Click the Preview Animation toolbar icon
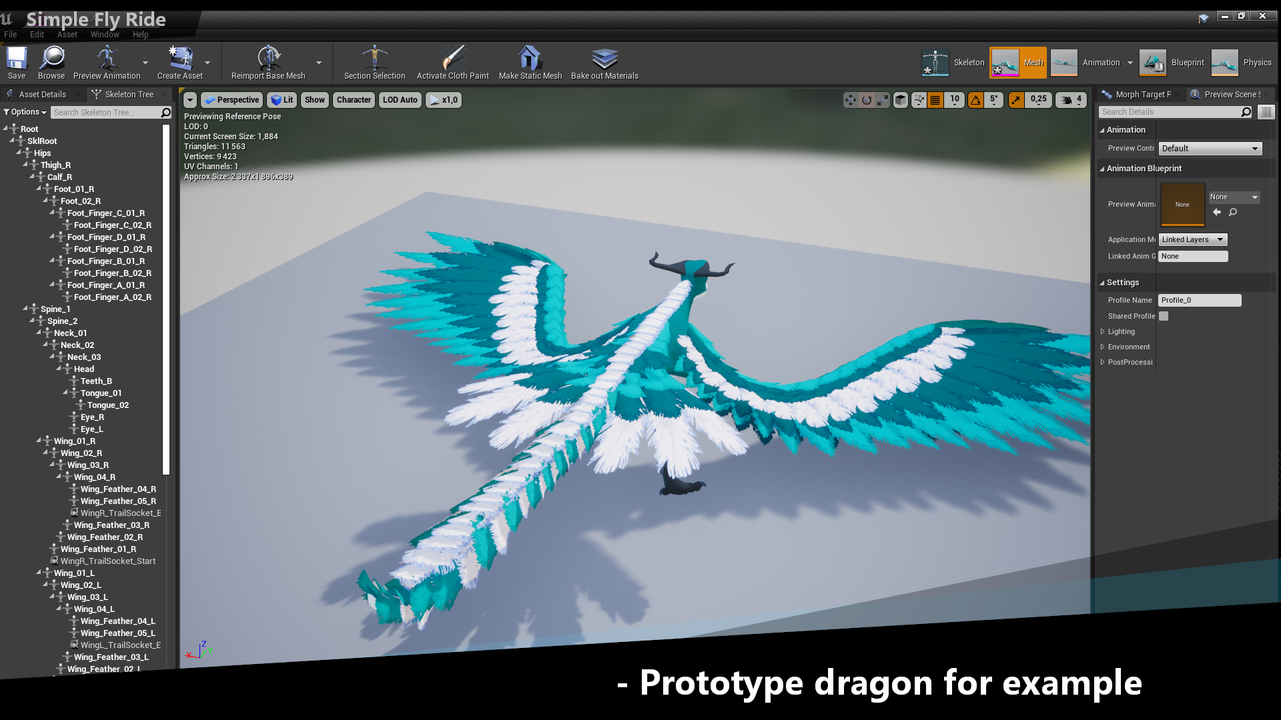This screenshot has width=1281, height=720. (x=107, y=61)
